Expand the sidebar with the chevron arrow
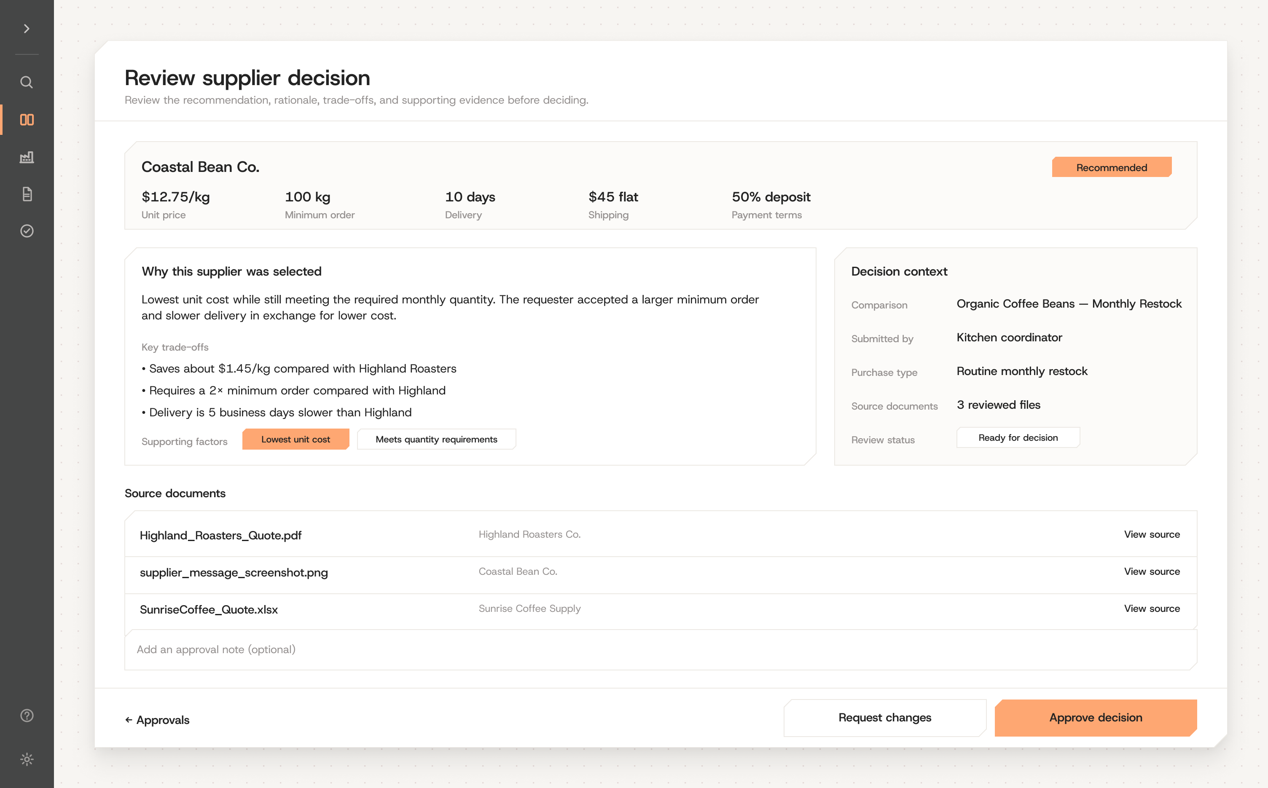1268x788 pixels. (x=27, y=29)
